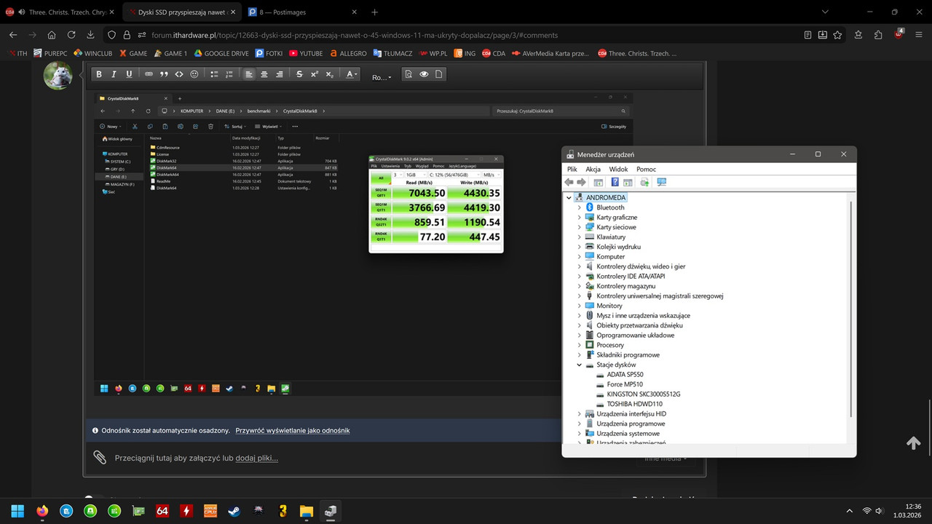The width and height of the screenshot is (932, 524).
Task: Apply strikethrough with the S icon
Action: coord(299,74)
